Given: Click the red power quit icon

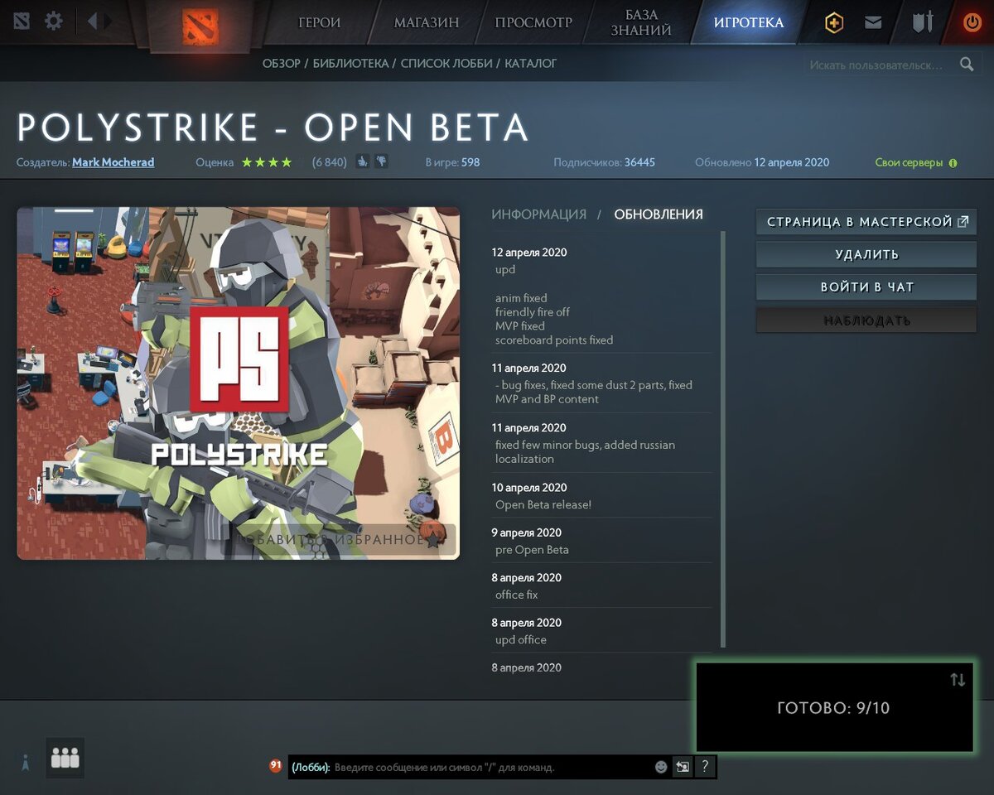Looking at the screenshot, I should click(x=972, y=22).
